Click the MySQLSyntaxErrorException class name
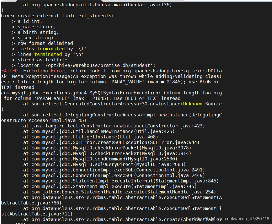The height and width of the screenshot is (224, 272). tap(124, 93)
